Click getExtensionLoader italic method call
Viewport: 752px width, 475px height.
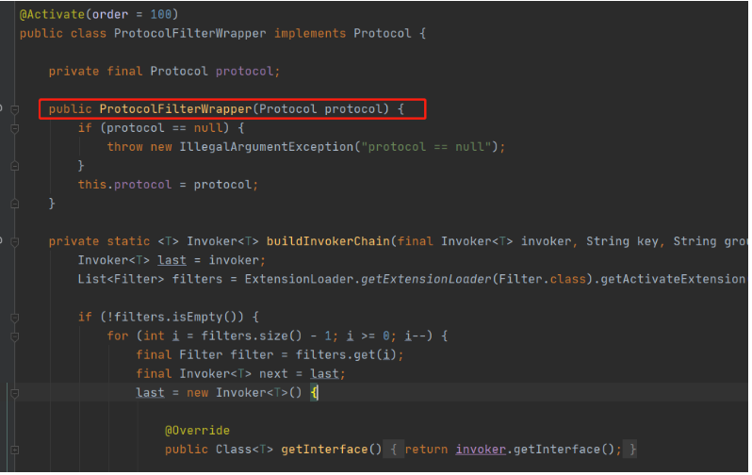click(x=426, y=280)
